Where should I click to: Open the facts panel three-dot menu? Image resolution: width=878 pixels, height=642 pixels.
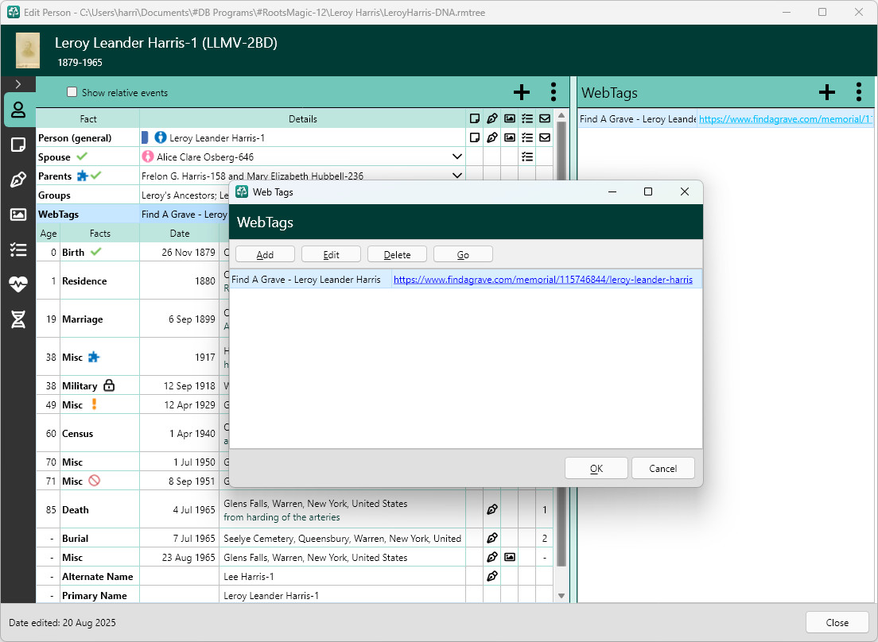tap(554, 92)
